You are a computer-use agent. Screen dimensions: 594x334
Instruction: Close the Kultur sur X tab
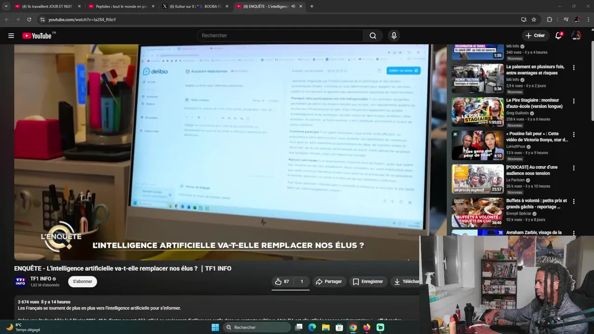(x=227, y=6)
